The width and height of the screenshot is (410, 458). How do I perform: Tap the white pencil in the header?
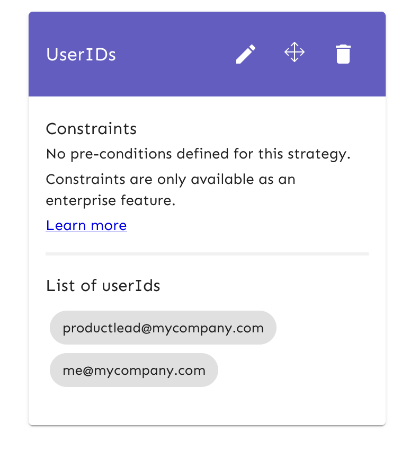coord(246,54)
